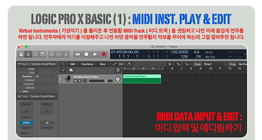The width and height of the screenshot is (262, 140).
Task: Enable the region Mute checkbox
Action: click(x=37, y=69)
